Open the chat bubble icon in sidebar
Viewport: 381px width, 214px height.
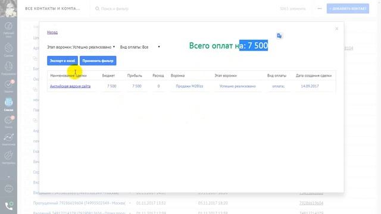[x=9, y=188]
